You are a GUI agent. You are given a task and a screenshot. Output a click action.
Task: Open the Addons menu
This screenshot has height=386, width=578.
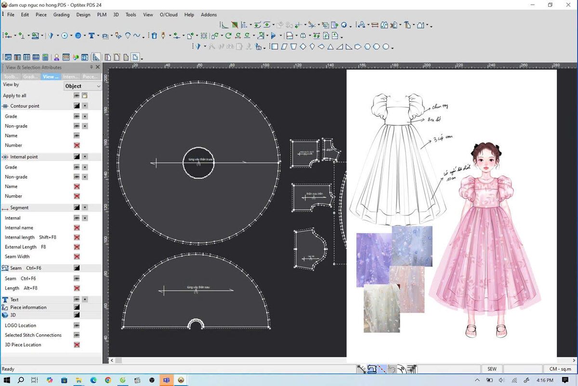(209, 14)
